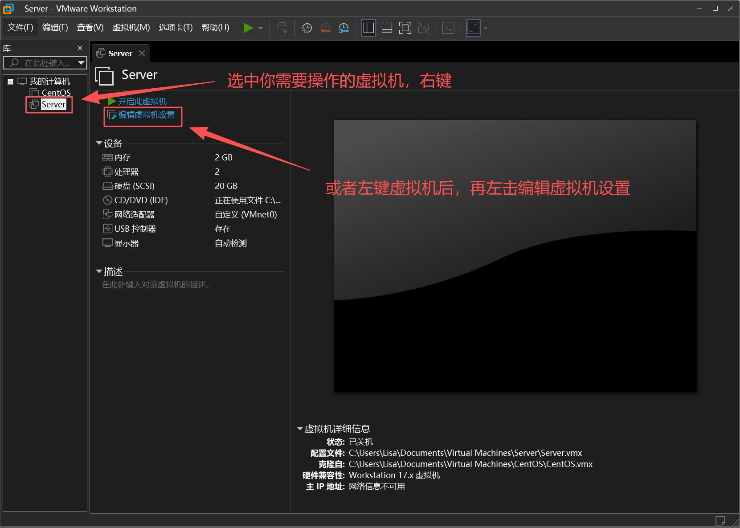740x528 pixels.
Task: Click the USB controller icon
Action: [107, 229]
